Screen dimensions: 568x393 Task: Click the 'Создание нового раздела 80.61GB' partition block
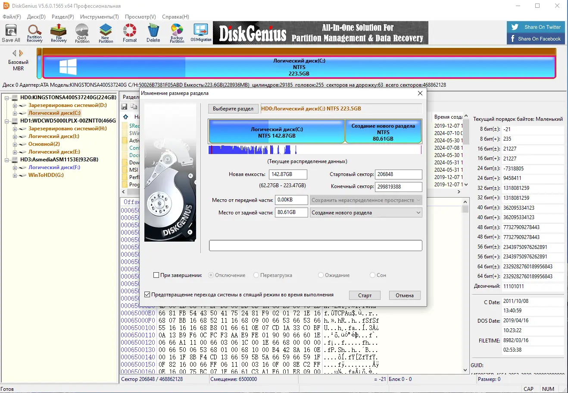pyautogui.click(x=383, y=132)
